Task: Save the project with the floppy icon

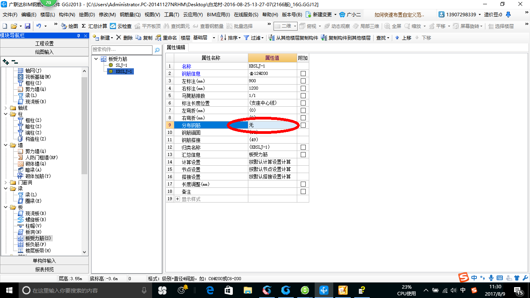Action: 28,26
